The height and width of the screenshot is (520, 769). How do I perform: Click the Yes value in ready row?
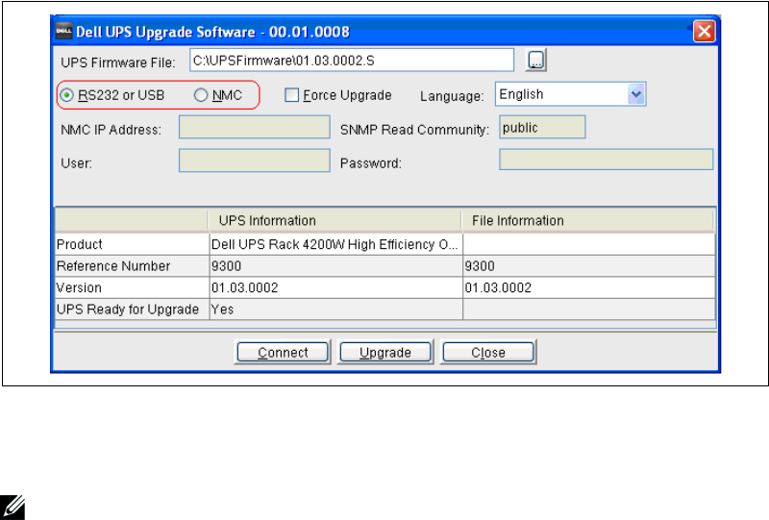[x=335, y=310]
